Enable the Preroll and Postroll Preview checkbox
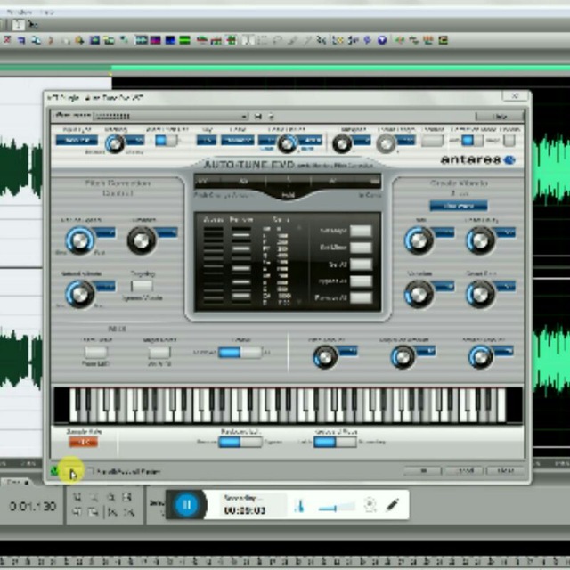This screenshot has height=570, width=570. (89, 471)
